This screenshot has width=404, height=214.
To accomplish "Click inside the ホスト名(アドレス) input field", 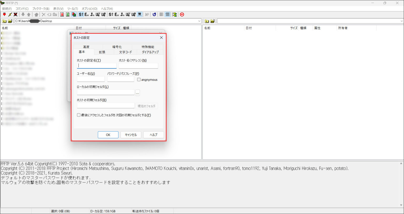I will pyautogui.click(x=138, y=66).
